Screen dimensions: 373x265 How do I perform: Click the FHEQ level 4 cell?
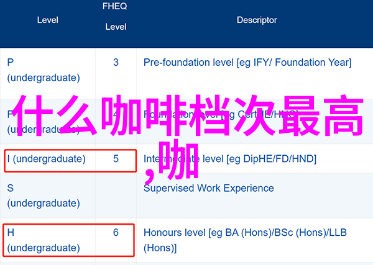coord(116,122)
